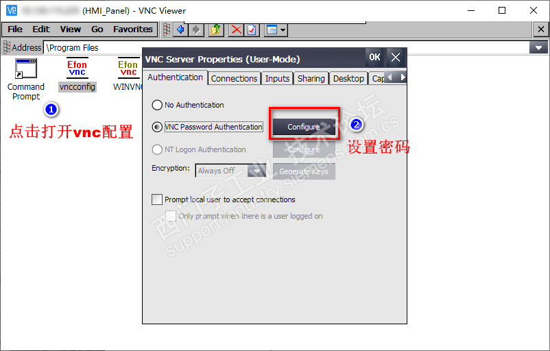Open the Command Prompt shortcut icon
Image resolution: width=550 pixels, height=351 pixels.
(26, 69)
